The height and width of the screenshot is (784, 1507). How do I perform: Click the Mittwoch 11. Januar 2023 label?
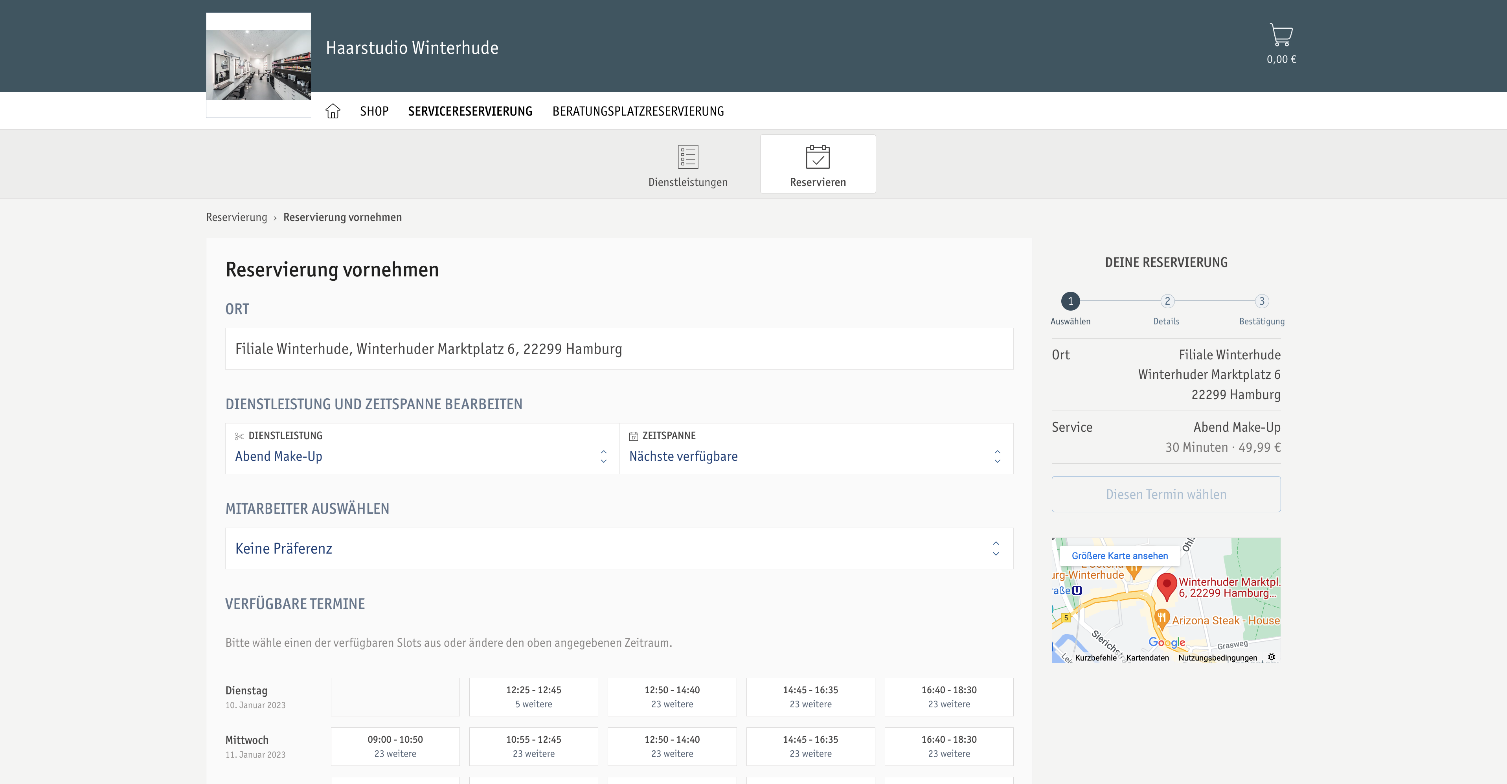coord(255,747)
